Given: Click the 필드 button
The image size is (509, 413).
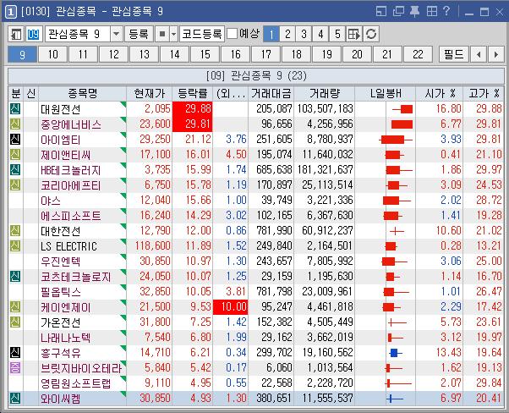Looking at the screenshot, I should [453, 54].
